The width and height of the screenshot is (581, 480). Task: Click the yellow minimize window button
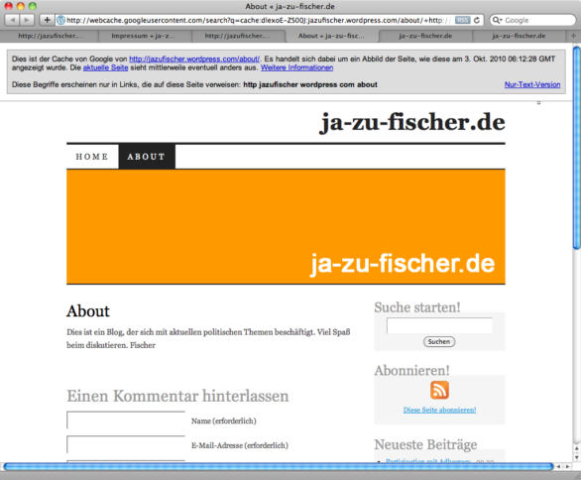(21, 6)
